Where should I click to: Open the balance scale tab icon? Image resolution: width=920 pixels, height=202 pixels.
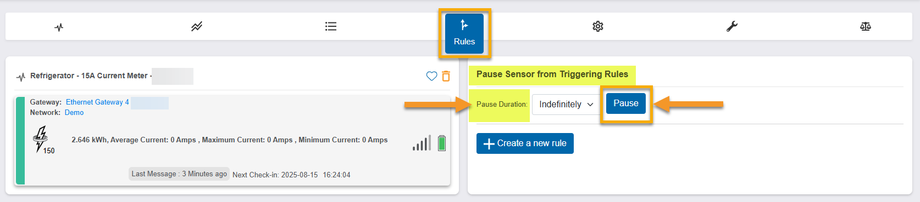(866, 26)
